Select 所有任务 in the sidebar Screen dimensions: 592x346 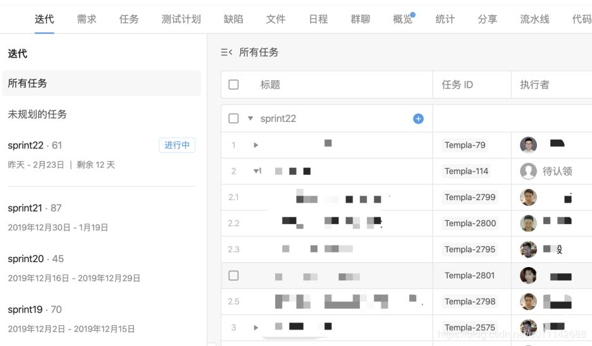click(102, 83)
